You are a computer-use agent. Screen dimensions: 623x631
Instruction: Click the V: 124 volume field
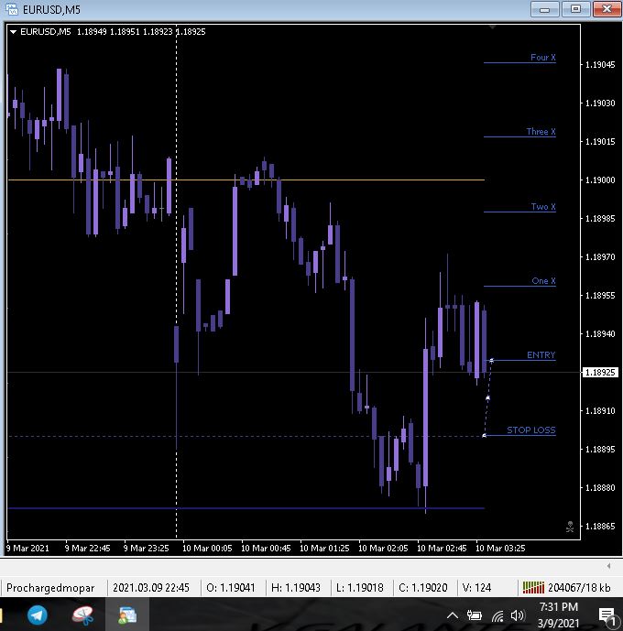click(x=477, y=588)
